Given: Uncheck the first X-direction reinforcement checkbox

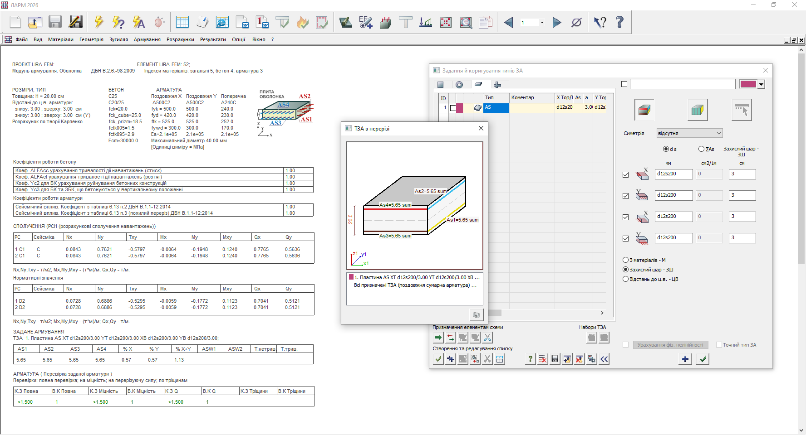Looking at the screenshot, I should (x=625, y=174).
